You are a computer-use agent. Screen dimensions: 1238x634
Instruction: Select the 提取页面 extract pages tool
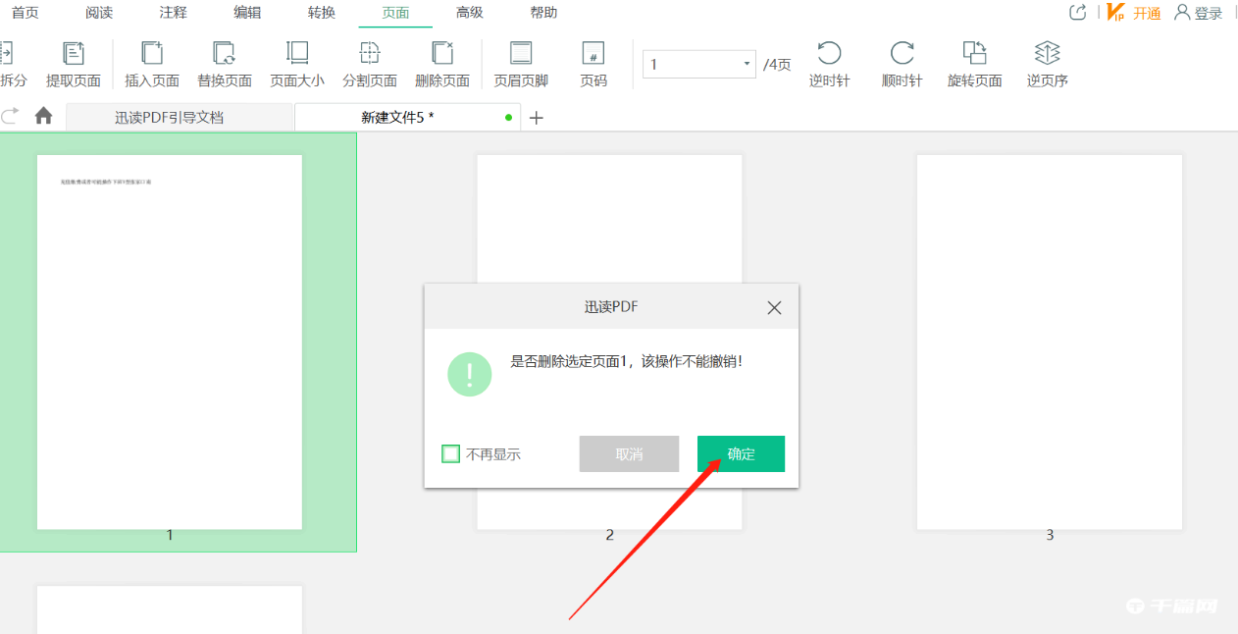click(x=77, y=62)
